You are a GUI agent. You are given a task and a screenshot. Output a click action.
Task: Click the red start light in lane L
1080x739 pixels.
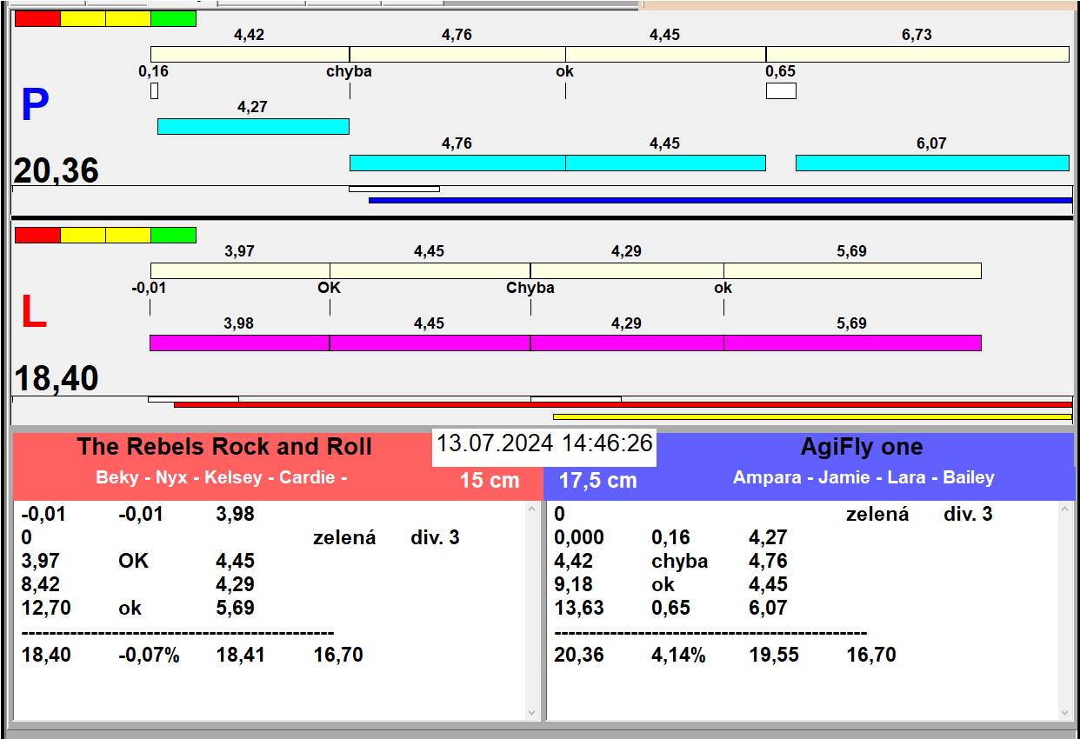coord(37,235)
